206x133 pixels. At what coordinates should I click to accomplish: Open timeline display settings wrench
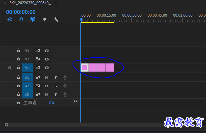click(56, 19)
